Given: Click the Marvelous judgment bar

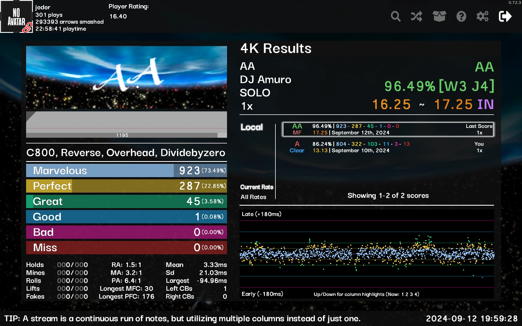Looking at the screenshot, I should [x=126, y=171].
